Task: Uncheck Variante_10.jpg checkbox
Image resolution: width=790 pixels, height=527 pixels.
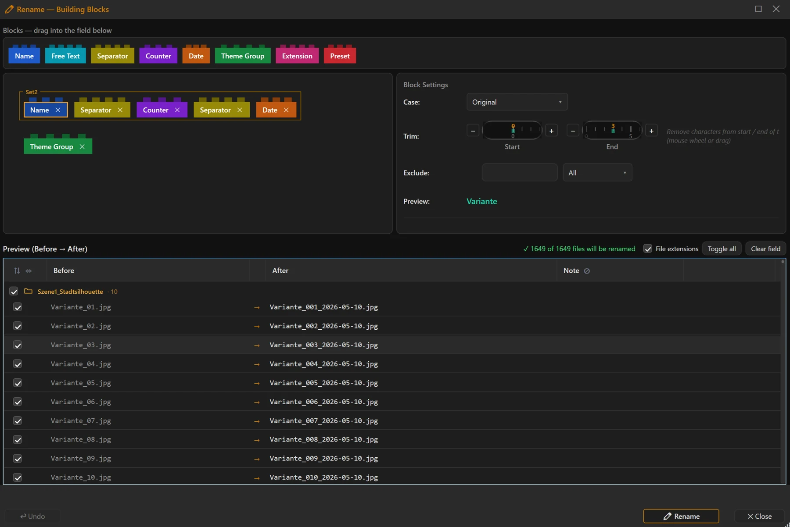Action: pos(18,477)
